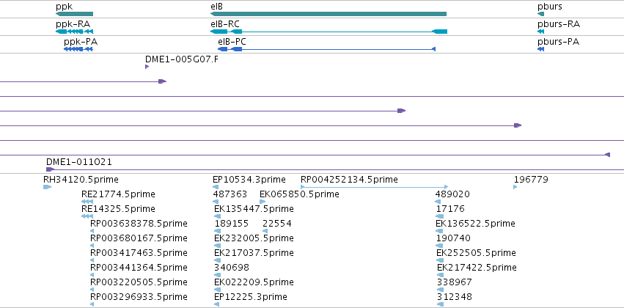Click the elB gene bar

328,14
